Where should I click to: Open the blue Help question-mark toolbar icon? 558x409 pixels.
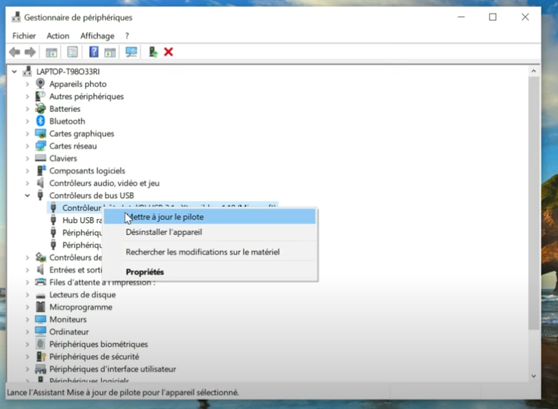tap(94, 52)
